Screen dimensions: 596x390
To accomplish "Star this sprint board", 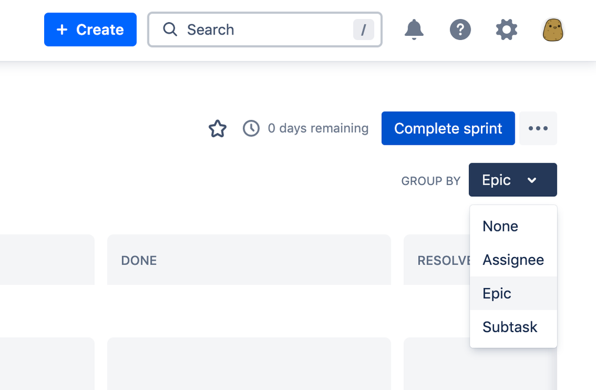I will 217,128.
